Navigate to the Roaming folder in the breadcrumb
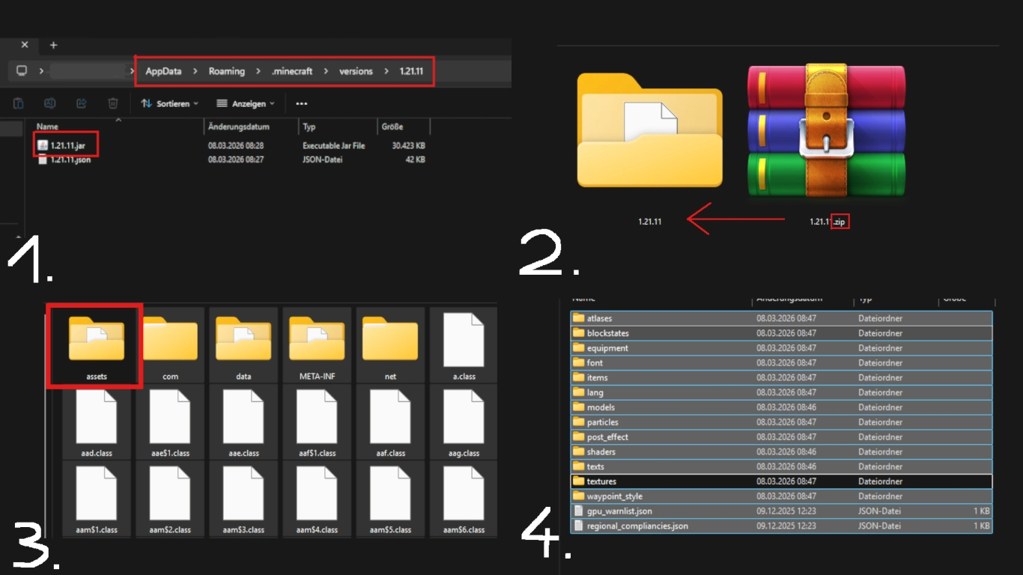Viewport: 1023px width, 575px height. (x=226, y=70)
